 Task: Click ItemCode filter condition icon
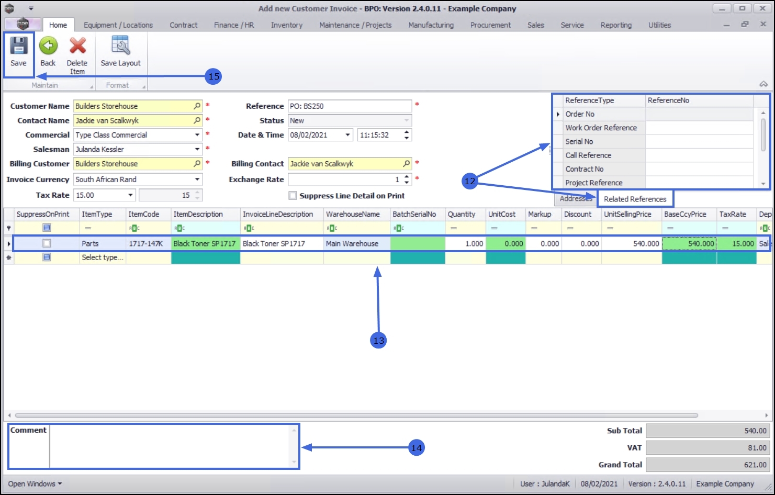[134, 228]
